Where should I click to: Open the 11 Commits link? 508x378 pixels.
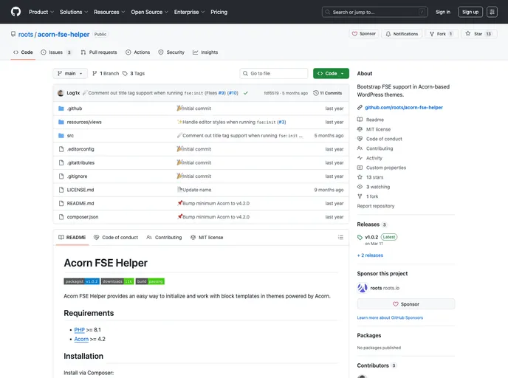coord(328,93)
